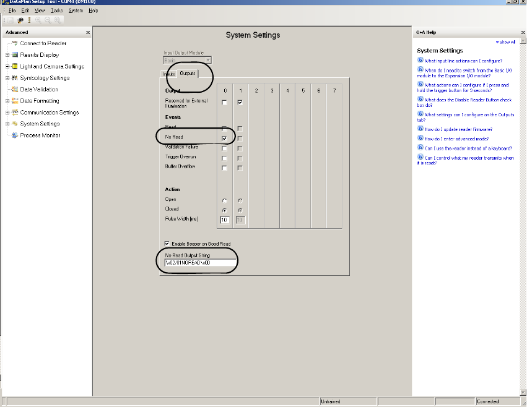Click the Results Display monitor icon
Screen dimensions: 527x407
click(15, 54)
